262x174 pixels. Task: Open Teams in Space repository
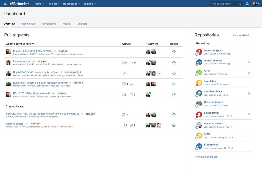(213, 51)
